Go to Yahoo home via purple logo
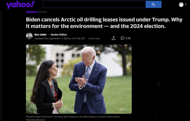The image size is (190, 121). point(20,5)
